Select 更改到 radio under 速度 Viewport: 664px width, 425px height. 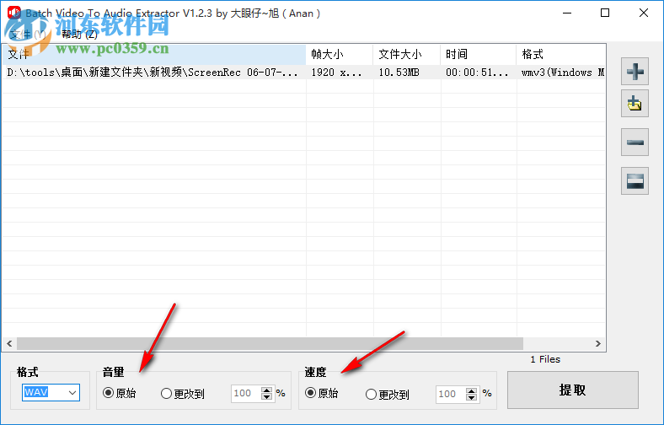click(x=371, y=395)
